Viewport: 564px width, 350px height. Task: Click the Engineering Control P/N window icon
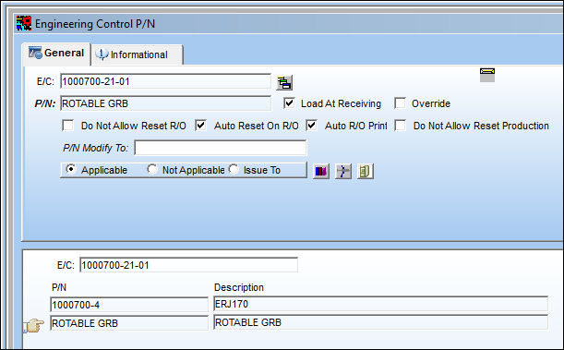(24, 23)
